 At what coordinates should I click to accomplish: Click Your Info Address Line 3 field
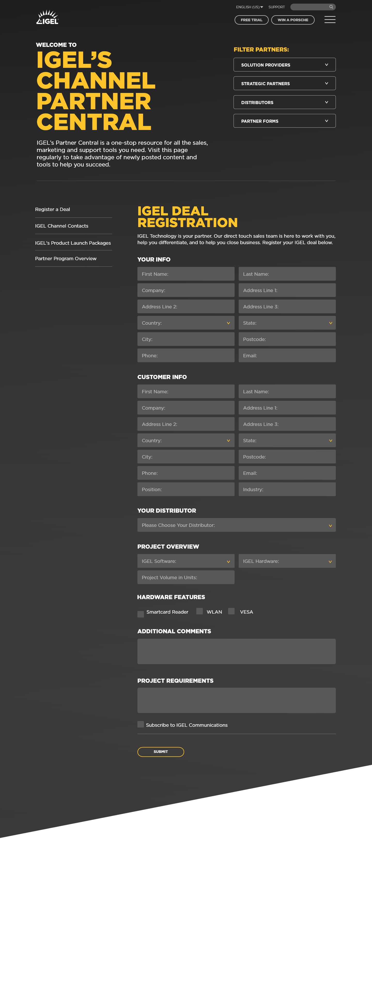pyautogui.click(x=287, y=307)
